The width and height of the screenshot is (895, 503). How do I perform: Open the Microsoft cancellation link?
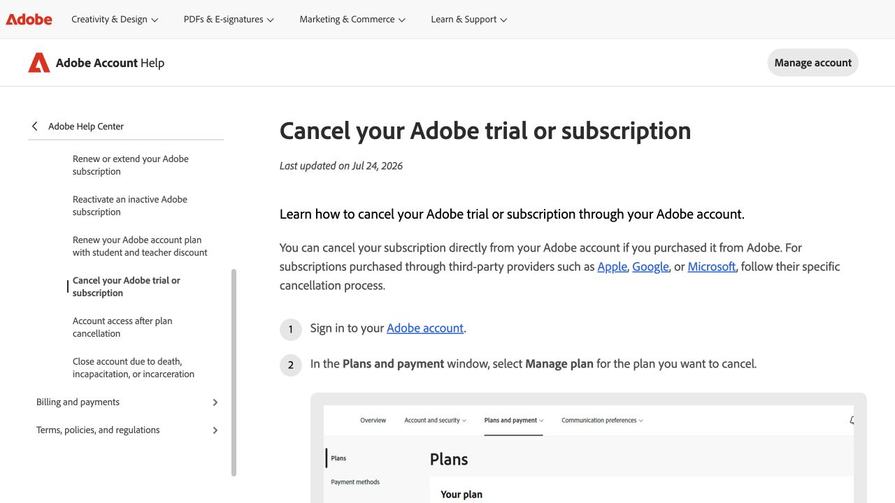click(711, 266)
